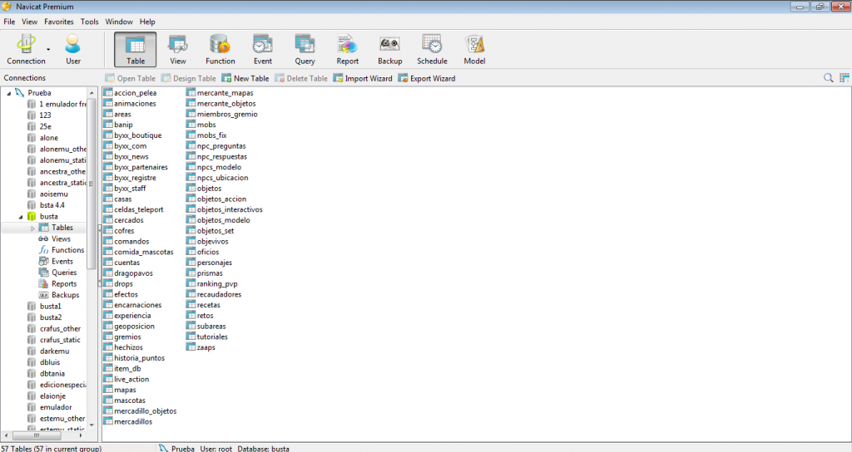Open the Model toolbar icon
Screen dimensions: 852x452
click(x=474, y=49)
